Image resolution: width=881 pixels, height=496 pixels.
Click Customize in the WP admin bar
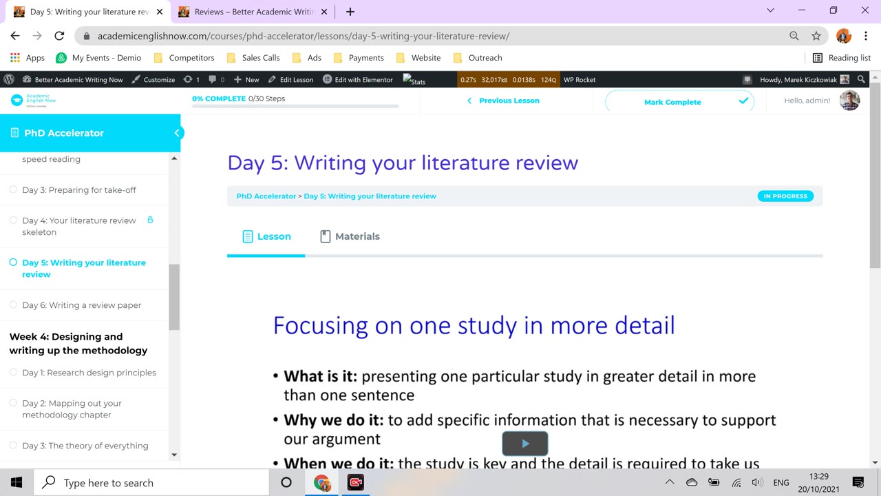click(x=153, y=79)
